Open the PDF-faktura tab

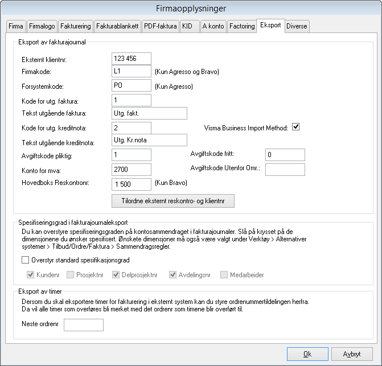coord(161,26)
